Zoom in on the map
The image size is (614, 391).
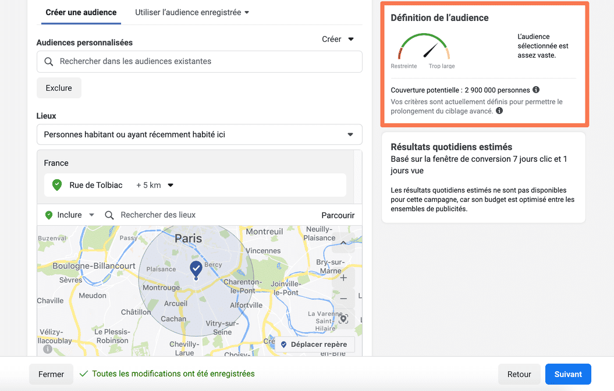coord(343,278)
